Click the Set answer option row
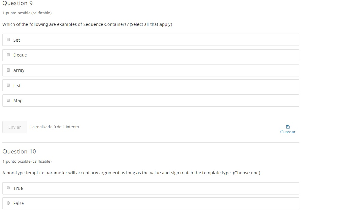This screenshot has height=218, width=352. [151, 40]
